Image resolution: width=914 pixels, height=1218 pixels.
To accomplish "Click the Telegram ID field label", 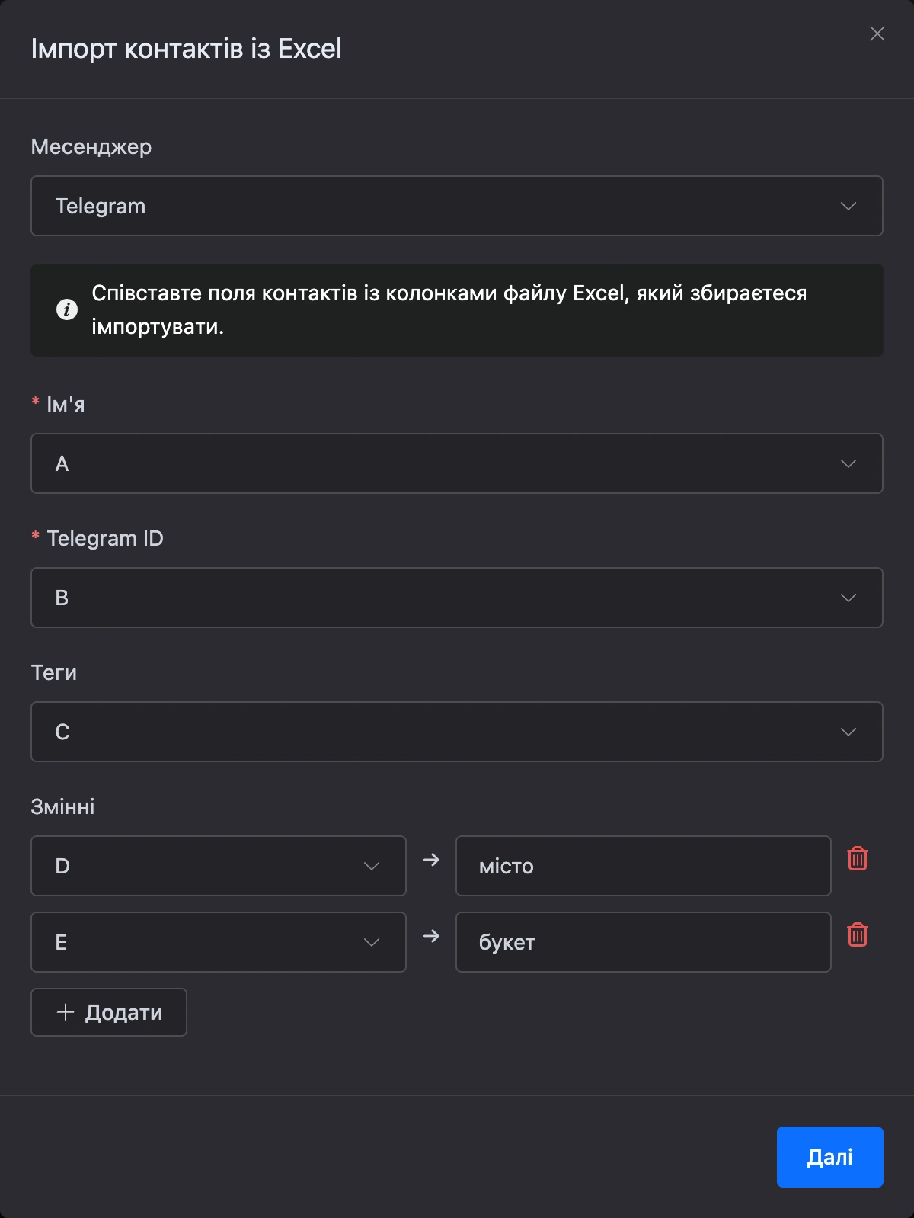I will click(105, 538).
